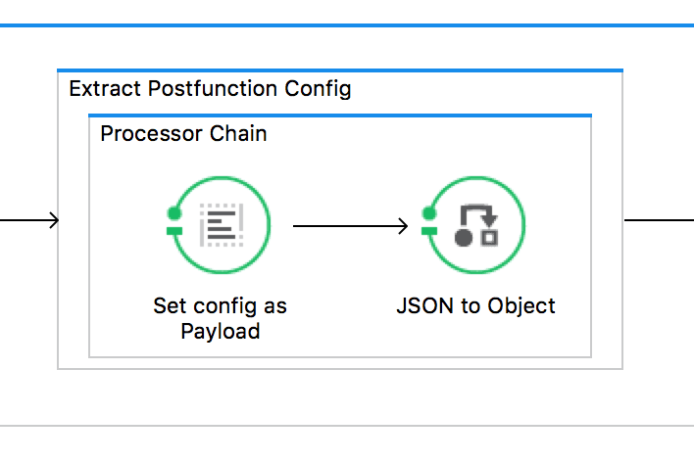Click the green square marker on JSON to Object

pyautogui.click(x=428, y=230)
